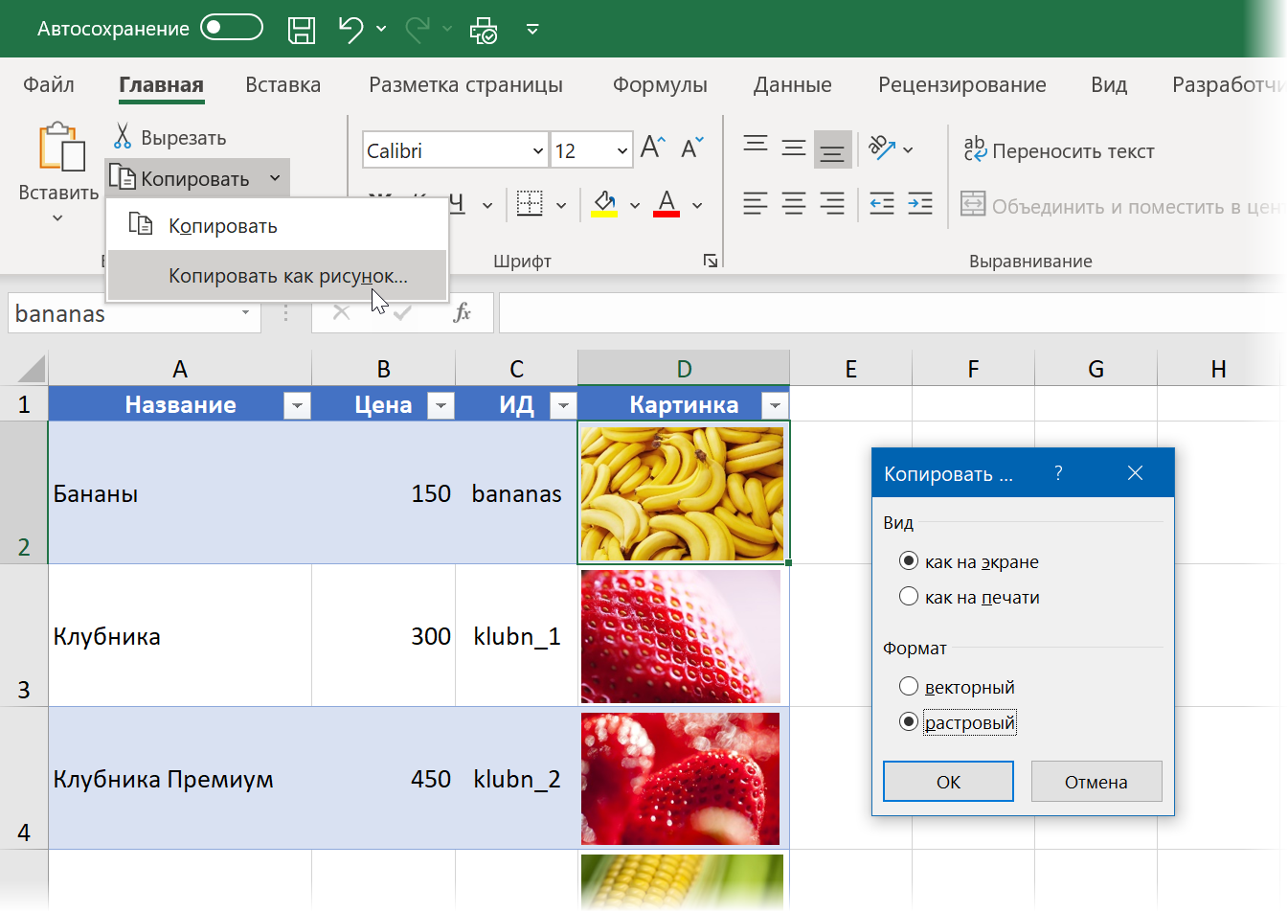Open the Calibri font name dropdown

point(537,150)
